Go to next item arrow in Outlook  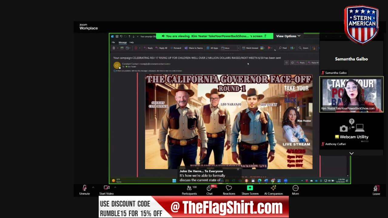pyautogui.click(x=133, y=36)
